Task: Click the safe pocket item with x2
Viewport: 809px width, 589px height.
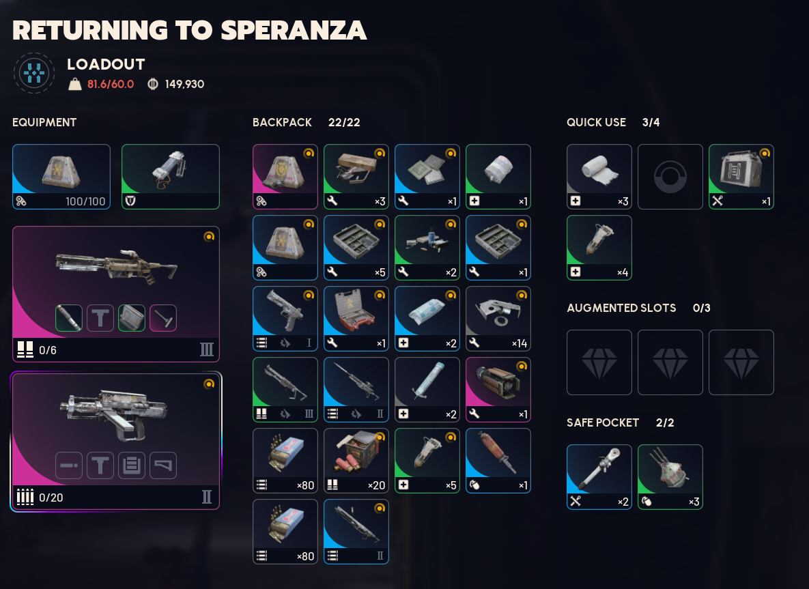Action: (599, 477)
